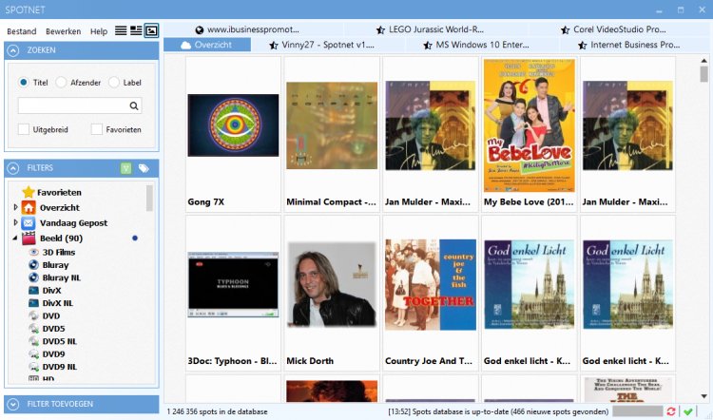
Task: Switch to detailed list view icon
Action: (x=136, y=30)
